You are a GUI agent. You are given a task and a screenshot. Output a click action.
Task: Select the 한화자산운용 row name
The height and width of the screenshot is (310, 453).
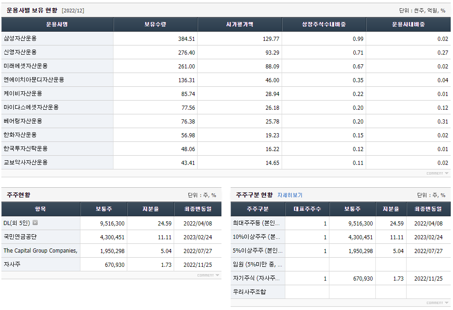pos(20,135)
